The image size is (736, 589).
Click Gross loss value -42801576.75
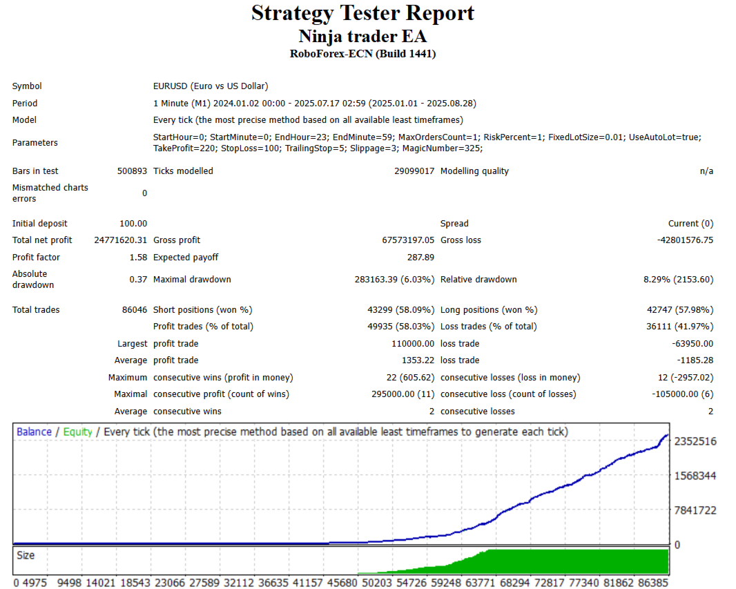685,240
